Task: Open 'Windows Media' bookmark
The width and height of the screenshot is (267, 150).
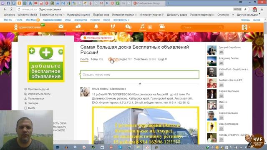Action: [27, 15]
